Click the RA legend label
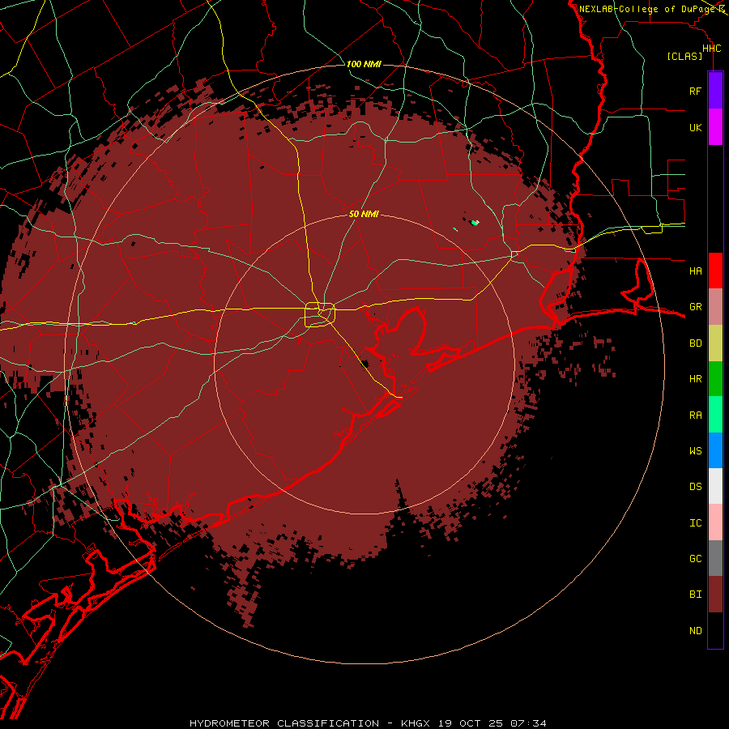This screenshot has width=729, height=729. pos(696,415)
